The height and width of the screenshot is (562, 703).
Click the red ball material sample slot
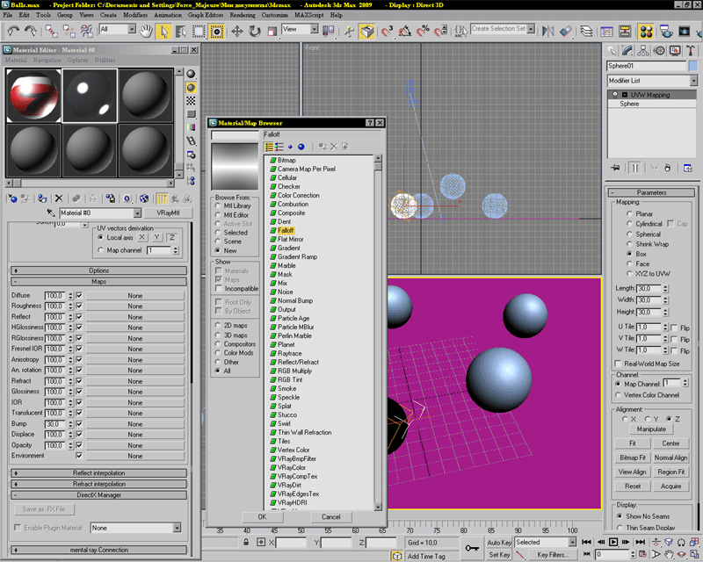click(33, 96)
